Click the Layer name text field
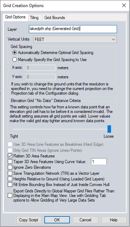This screenshot has width=130, height=227. [x=73, y=29]
